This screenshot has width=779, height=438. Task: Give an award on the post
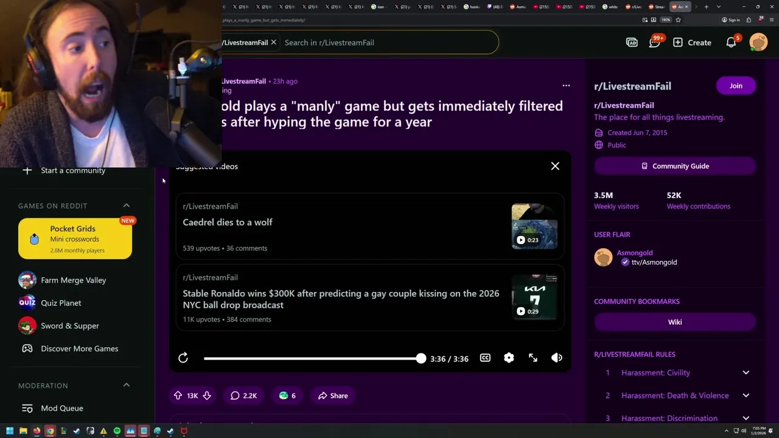[287, 395]
